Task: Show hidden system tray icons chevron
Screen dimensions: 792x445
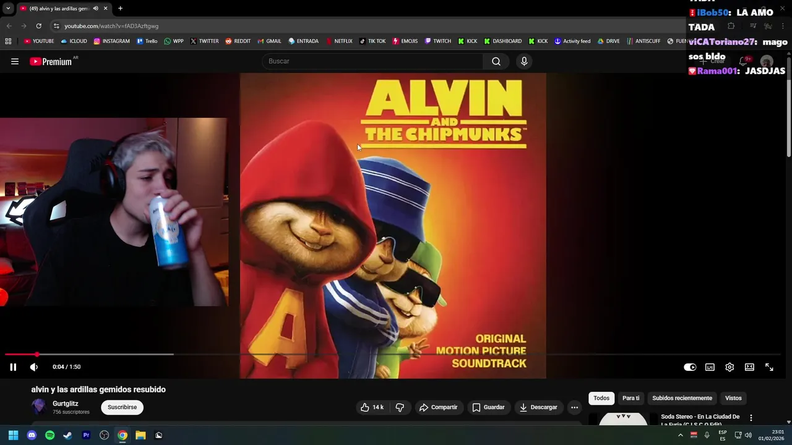Action: (681, 435)
